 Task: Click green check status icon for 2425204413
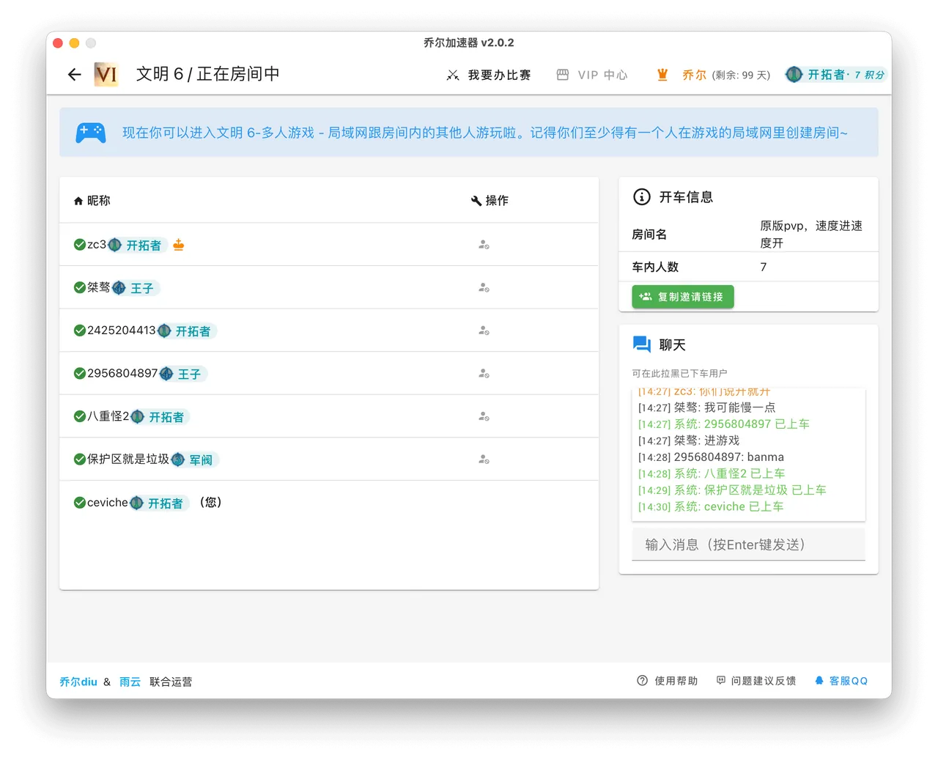tap(80, 331)
